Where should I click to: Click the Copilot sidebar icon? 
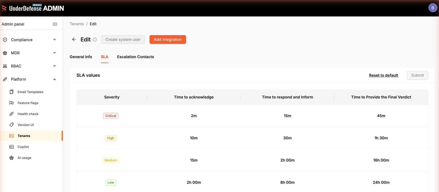(x=12, y=147)
